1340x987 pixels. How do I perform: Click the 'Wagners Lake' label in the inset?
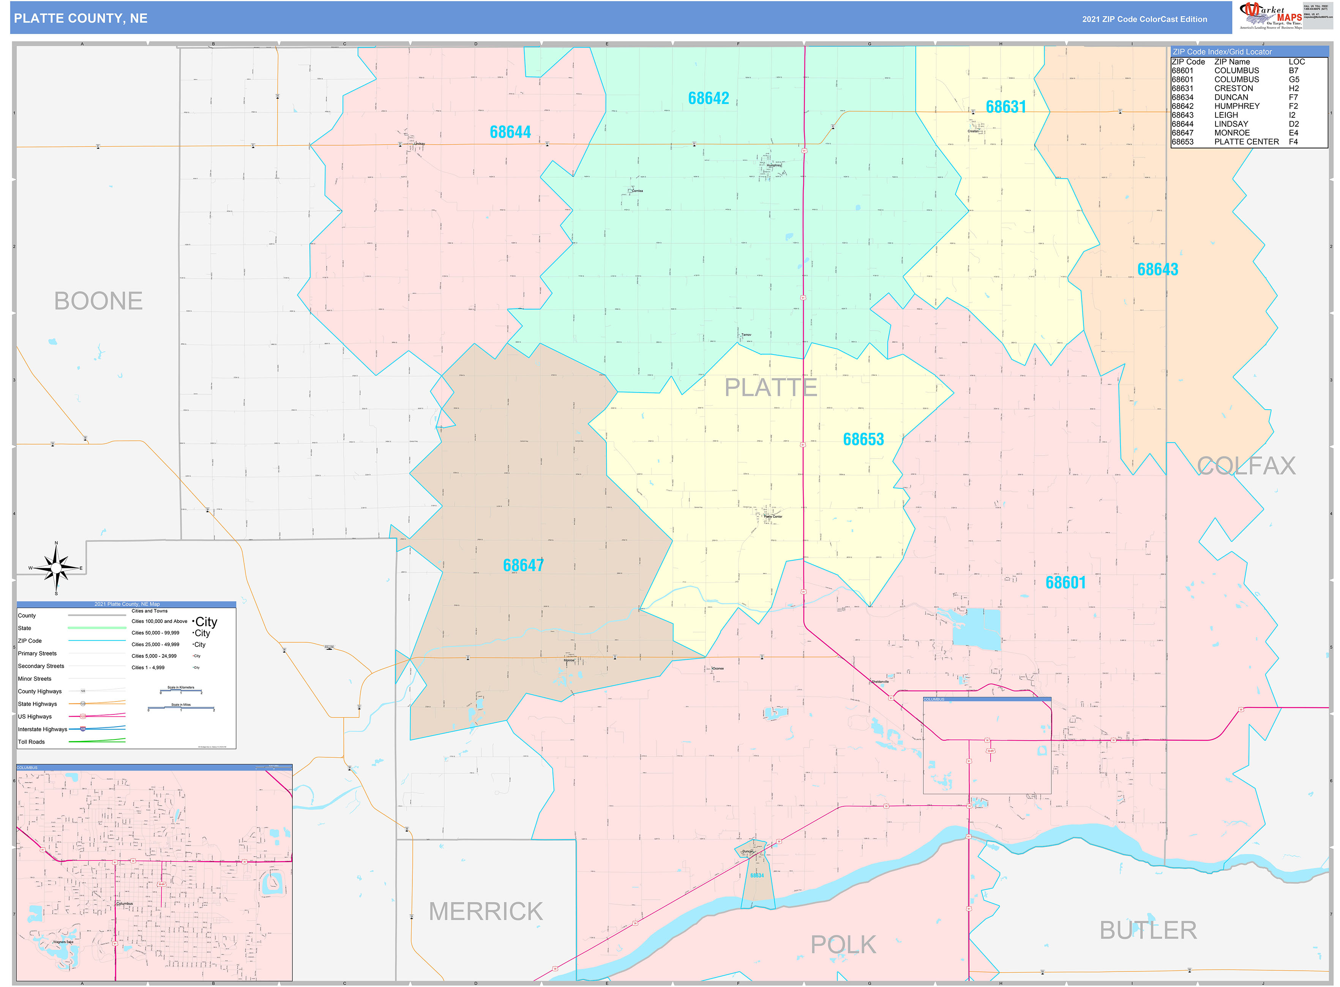point(63,942)
